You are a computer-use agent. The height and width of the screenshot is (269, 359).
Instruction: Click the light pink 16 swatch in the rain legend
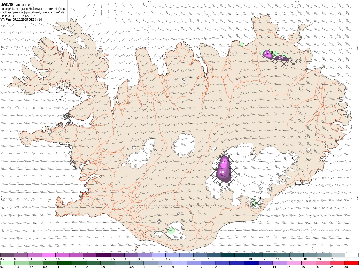click(294, 263)
